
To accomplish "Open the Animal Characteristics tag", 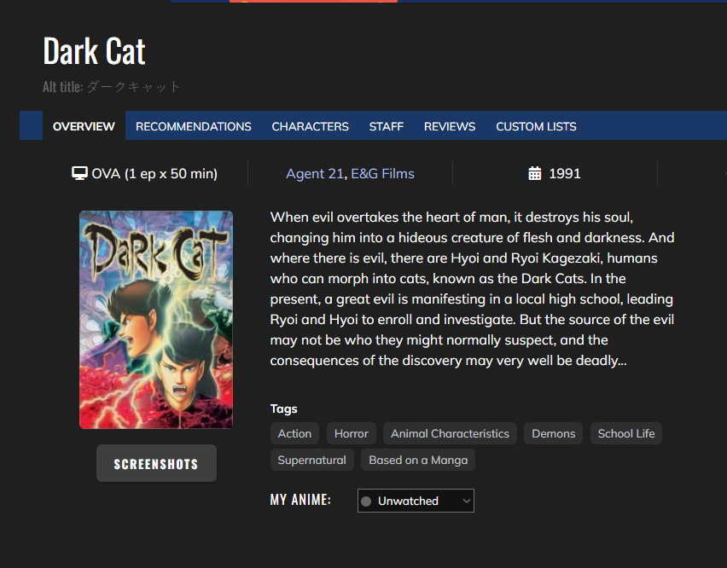I will [450, 434].
